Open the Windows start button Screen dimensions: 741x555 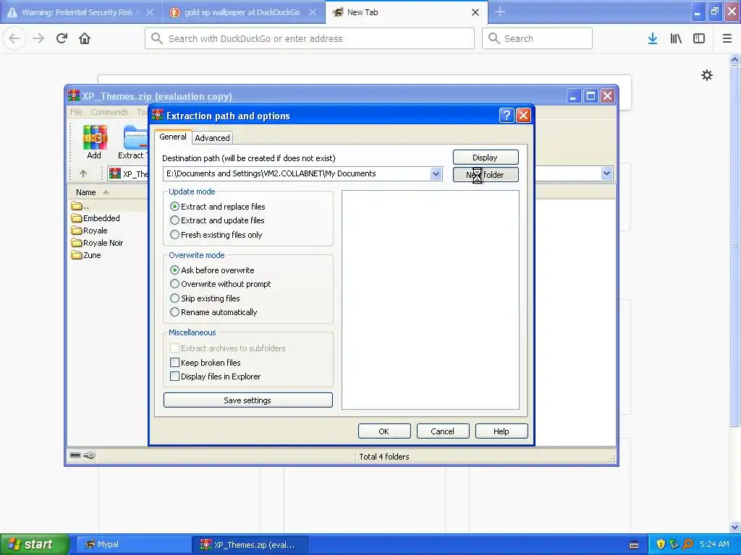34,544
